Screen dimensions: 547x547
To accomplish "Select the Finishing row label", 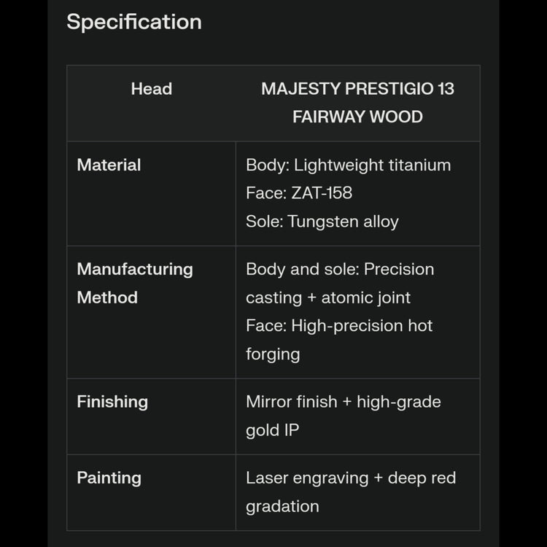I will pos(112,402).
